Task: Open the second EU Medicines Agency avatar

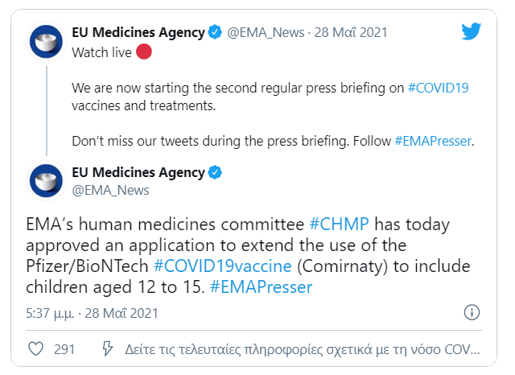Action: coord(46,181)
